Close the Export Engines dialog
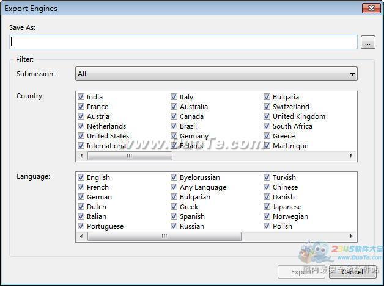The width and height of the screenshot is (384, 286). 371,9
